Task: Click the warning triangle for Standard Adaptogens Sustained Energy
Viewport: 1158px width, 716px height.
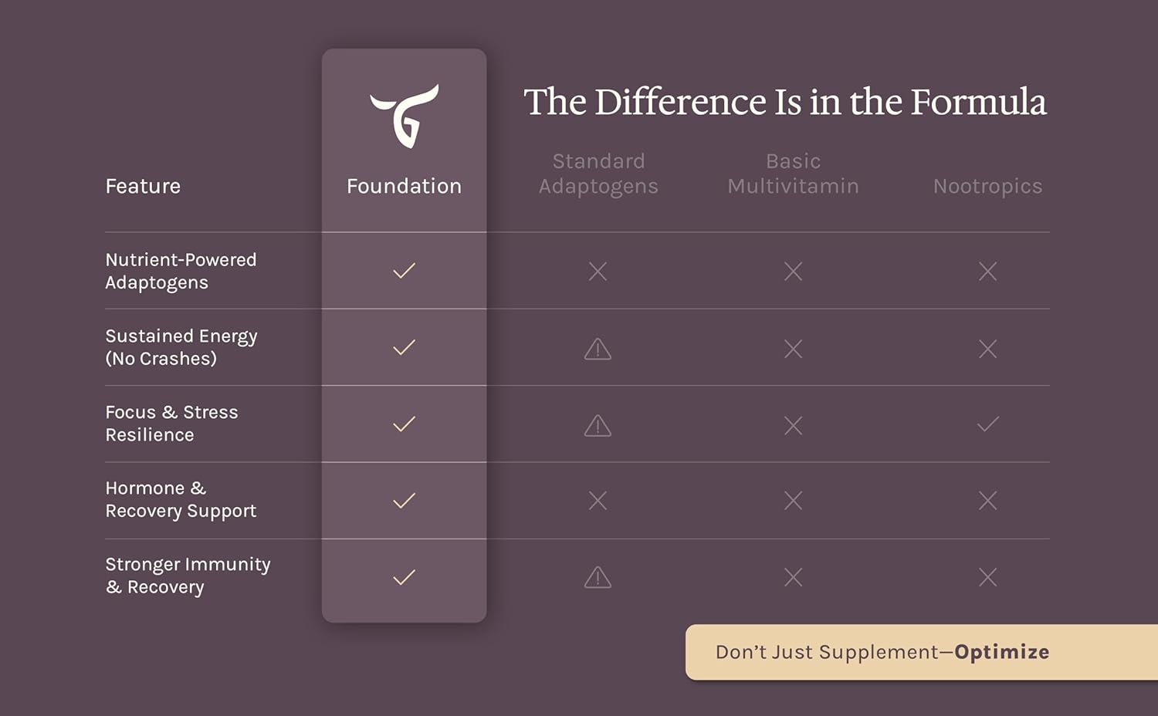Action: [x=598, y=349]
